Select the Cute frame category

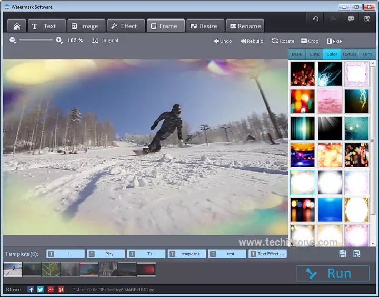(x=314, y=54)
